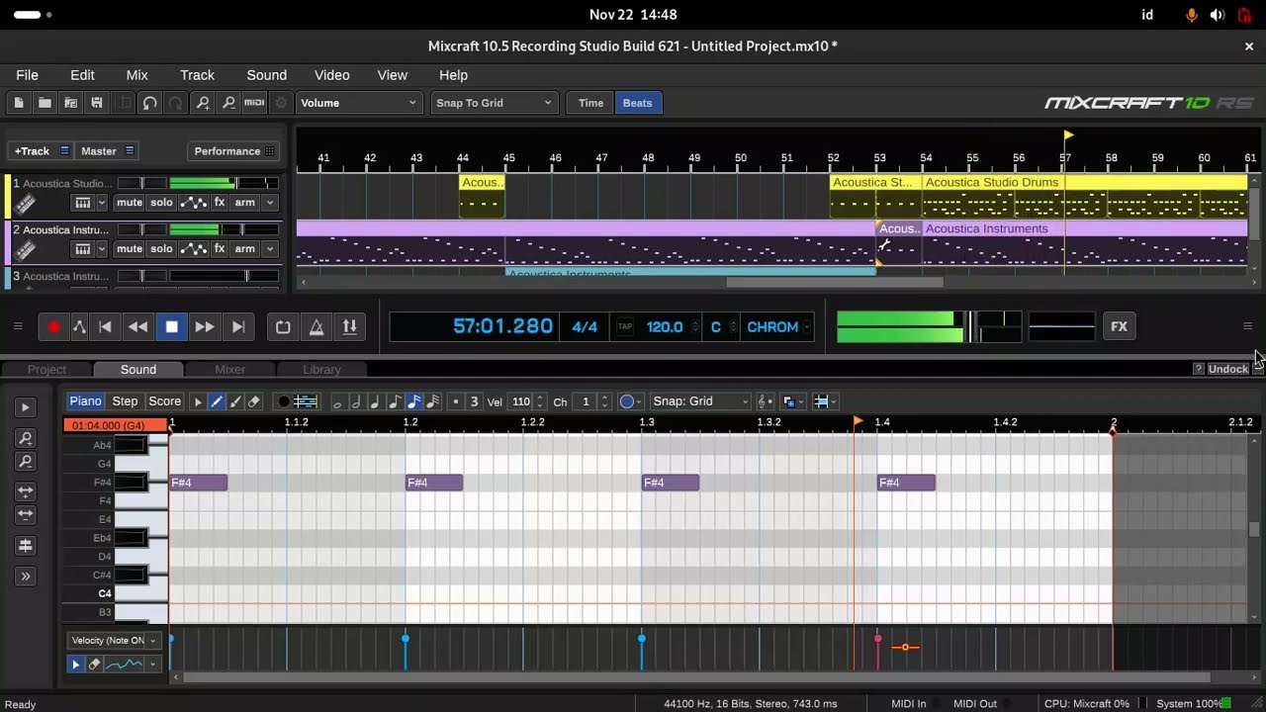This screenshot has height=712, width=1266.
Task: Click the tempo field showing 120.0
Action: click(665, 327)
